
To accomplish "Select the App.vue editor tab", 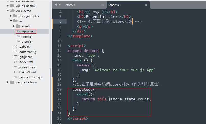I will (115, 5).
